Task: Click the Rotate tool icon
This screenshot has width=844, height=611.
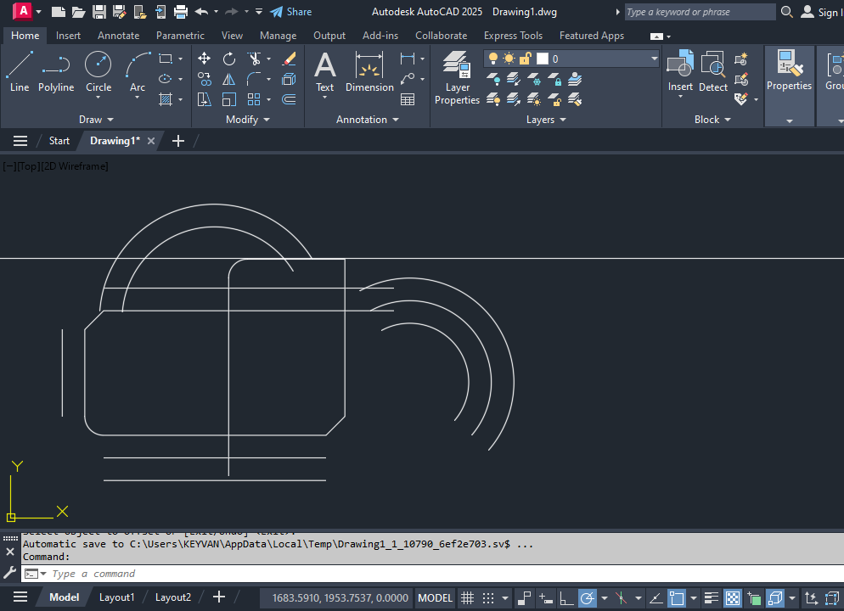Action: point(229,59)
